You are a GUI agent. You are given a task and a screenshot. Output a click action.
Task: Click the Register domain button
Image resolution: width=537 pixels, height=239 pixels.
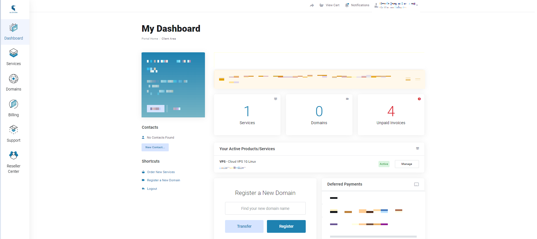pyautogui.click(x=286, y=227)
